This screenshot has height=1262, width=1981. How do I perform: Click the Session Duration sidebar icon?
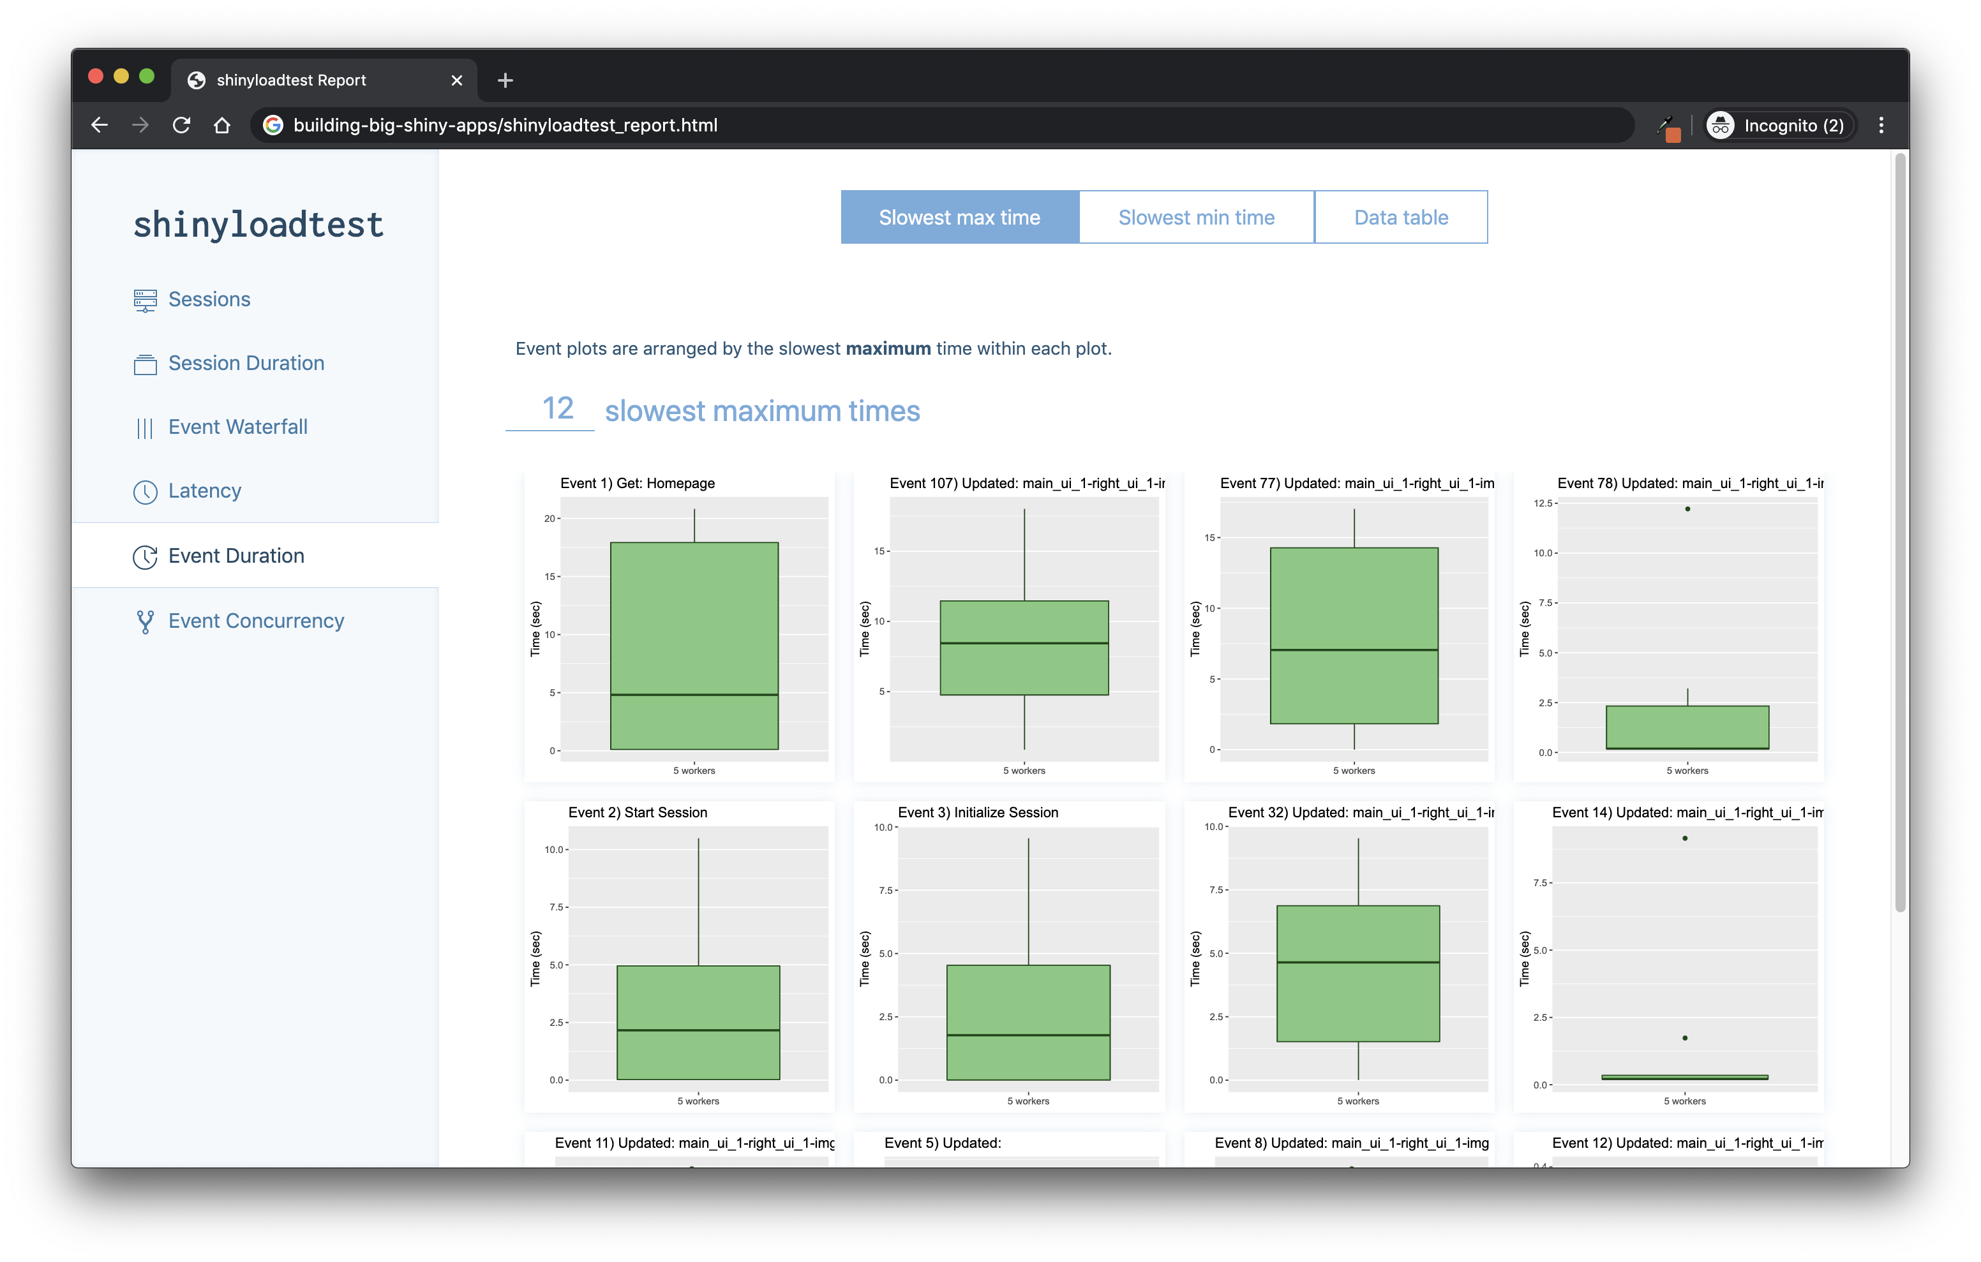(145, 364)
